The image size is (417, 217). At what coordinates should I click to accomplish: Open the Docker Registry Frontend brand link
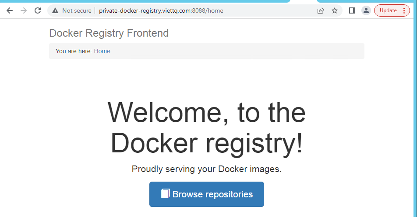pos(109,33)
